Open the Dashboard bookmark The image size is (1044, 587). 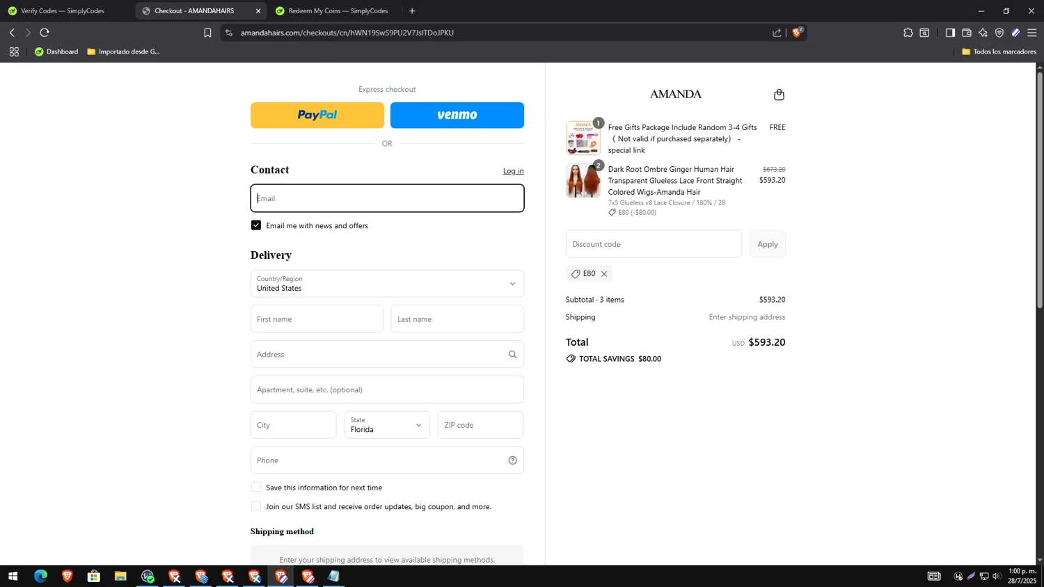(x=56, y=51)
